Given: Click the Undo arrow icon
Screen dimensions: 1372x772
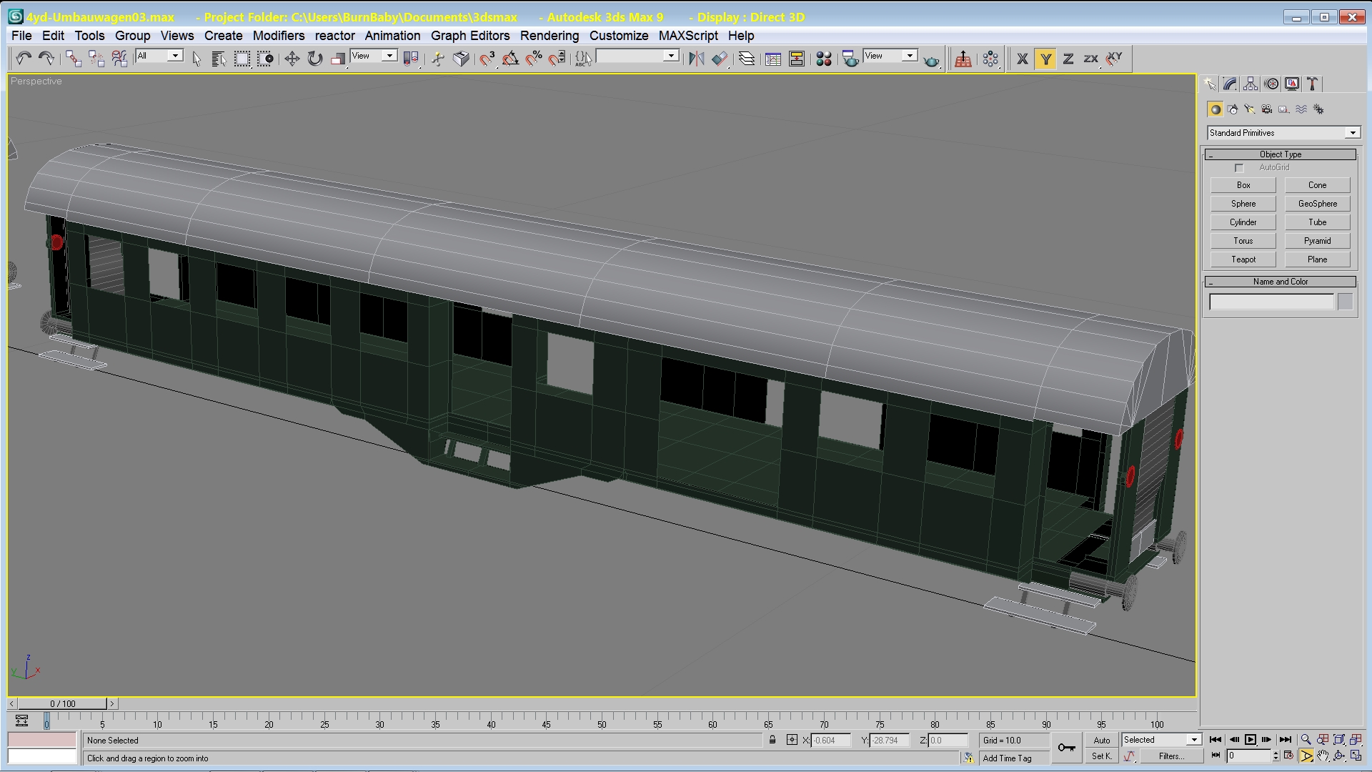Looking at the screenshot, I should point(24,59).
